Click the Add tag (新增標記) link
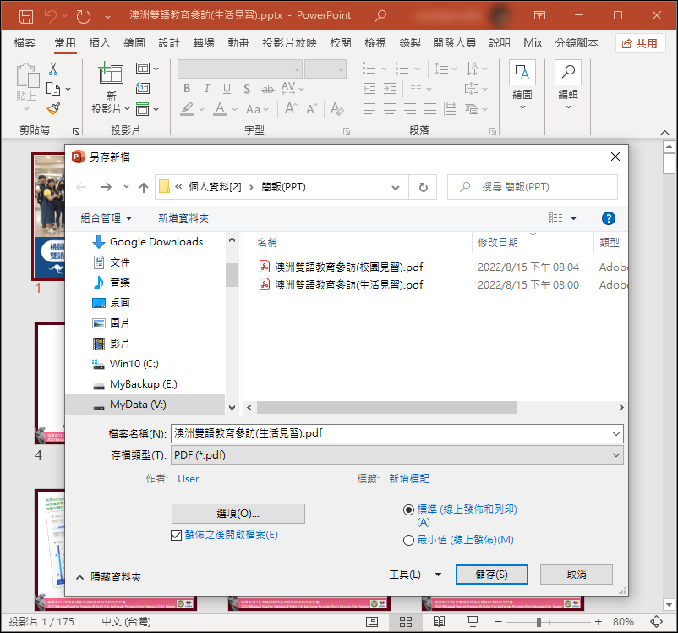678x633 pixels. tap(409, 479)
